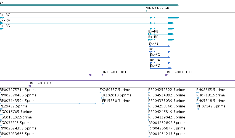Click the RP004524892.5prime EST label
Screen dimensions: 235x138
coord(167,95)
